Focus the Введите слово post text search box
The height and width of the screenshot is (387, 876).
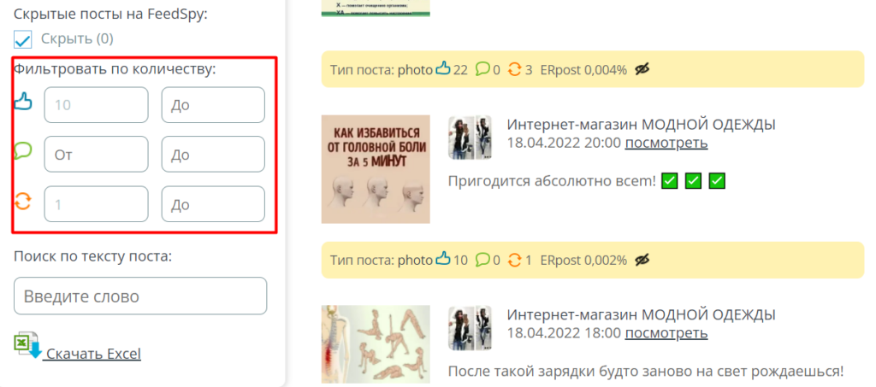140,296
